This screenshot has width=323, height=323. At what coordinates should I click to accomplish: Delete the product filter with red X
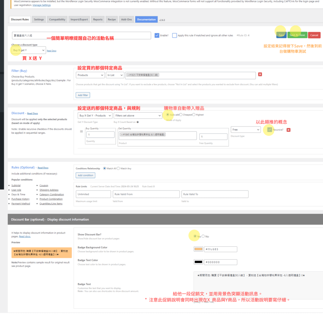pos(260,74)
